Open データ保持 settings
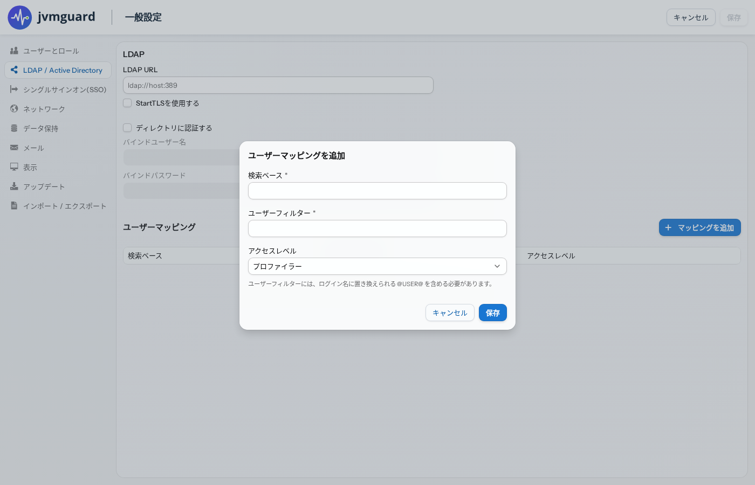755x485 pixels. click(58, 128)
